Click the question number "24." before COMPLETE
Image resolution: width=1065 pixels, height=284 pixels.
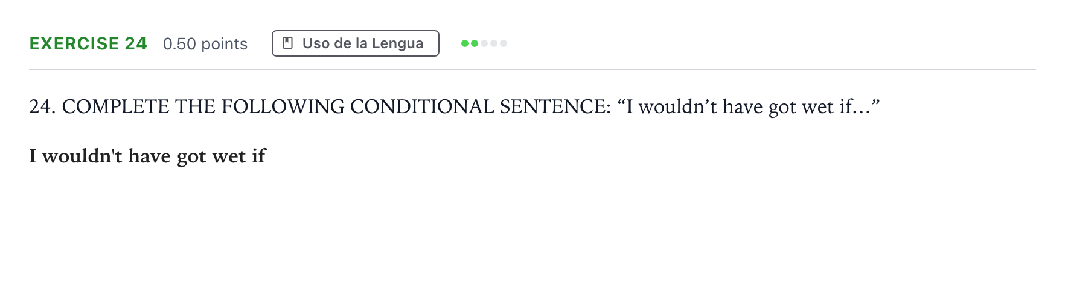click(x=43, y=106)
